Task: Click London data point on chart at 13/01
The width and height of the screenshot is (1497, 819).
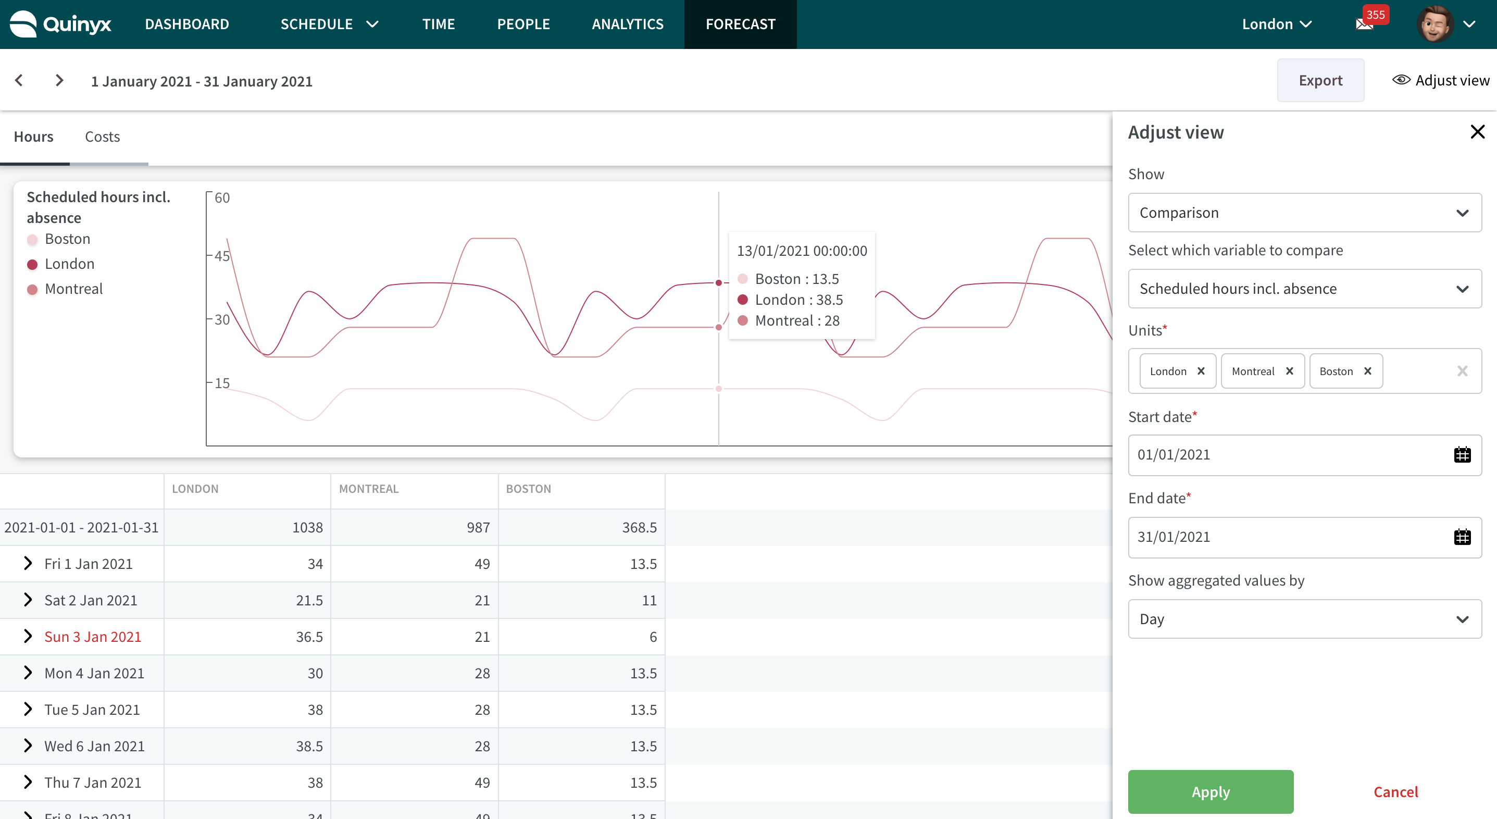Action: (x=719, y=282)
